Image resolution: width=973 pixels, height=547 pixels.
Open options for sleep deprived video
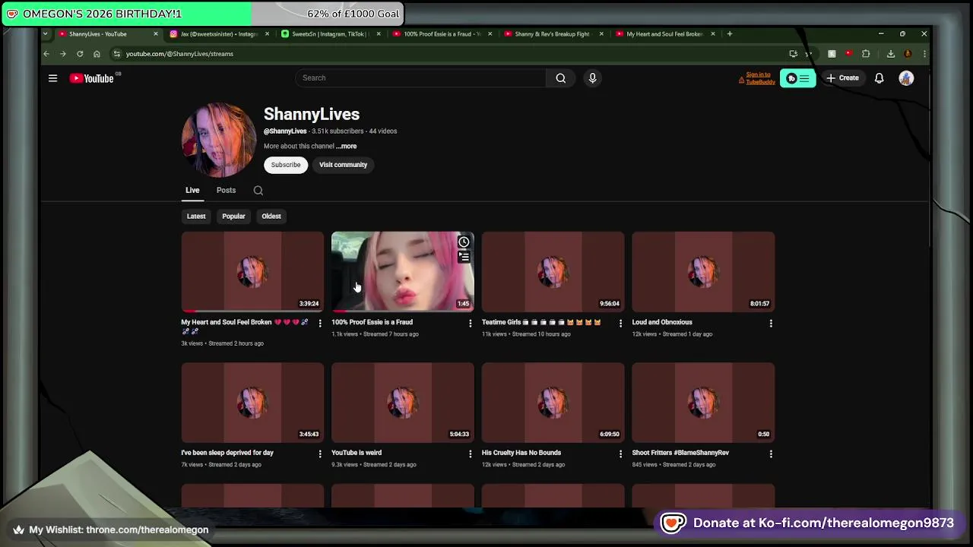pos(319,454)
